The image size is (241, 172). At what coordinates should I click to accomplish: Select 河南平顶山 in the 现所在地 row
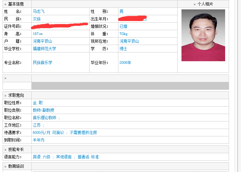pyautogui.click(x=129, y=41)
